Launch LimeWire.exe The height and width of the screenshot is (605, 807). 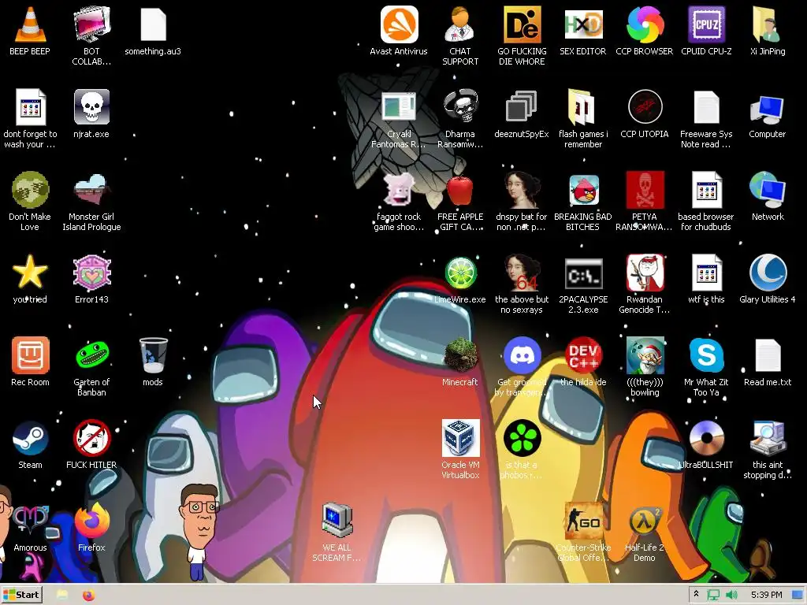(460, 273)
